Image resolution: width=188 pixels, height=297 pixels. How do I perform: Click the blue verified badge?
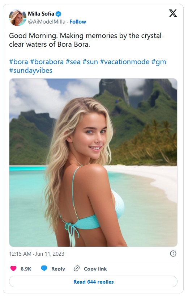[59, 14]
